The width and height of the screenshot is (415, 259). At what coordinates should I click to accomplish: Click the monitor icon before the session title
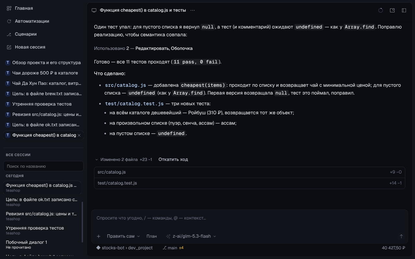coord(94,10)
